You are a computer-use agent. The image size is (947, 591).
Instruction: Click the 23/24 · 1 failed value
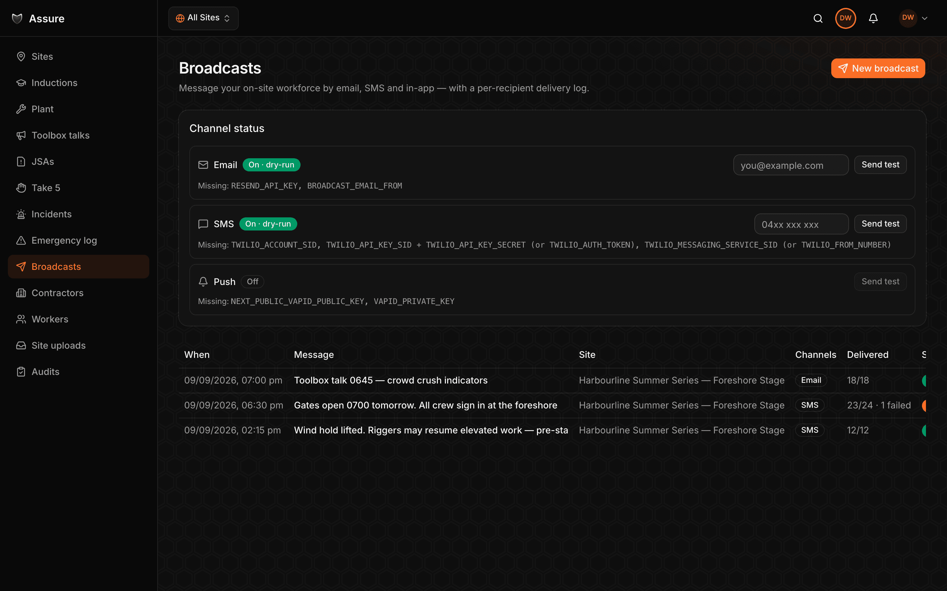(x=879, y=405)
